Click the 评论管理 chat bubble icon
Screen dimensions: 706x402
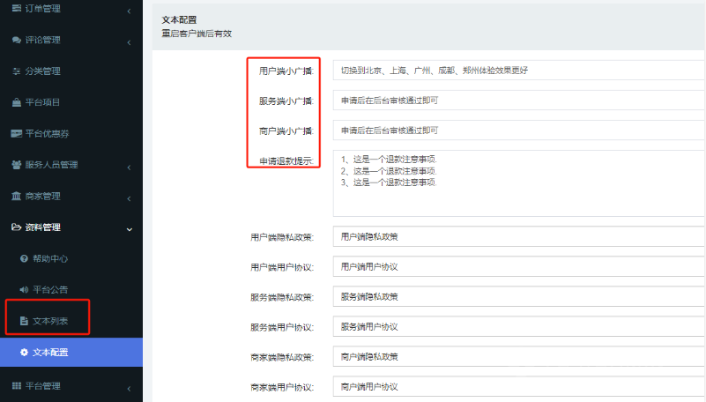(x=17, y=41)
